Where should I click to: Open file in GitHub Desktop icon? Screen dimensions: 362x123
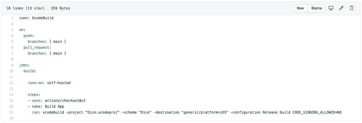[x=331, y=8]
